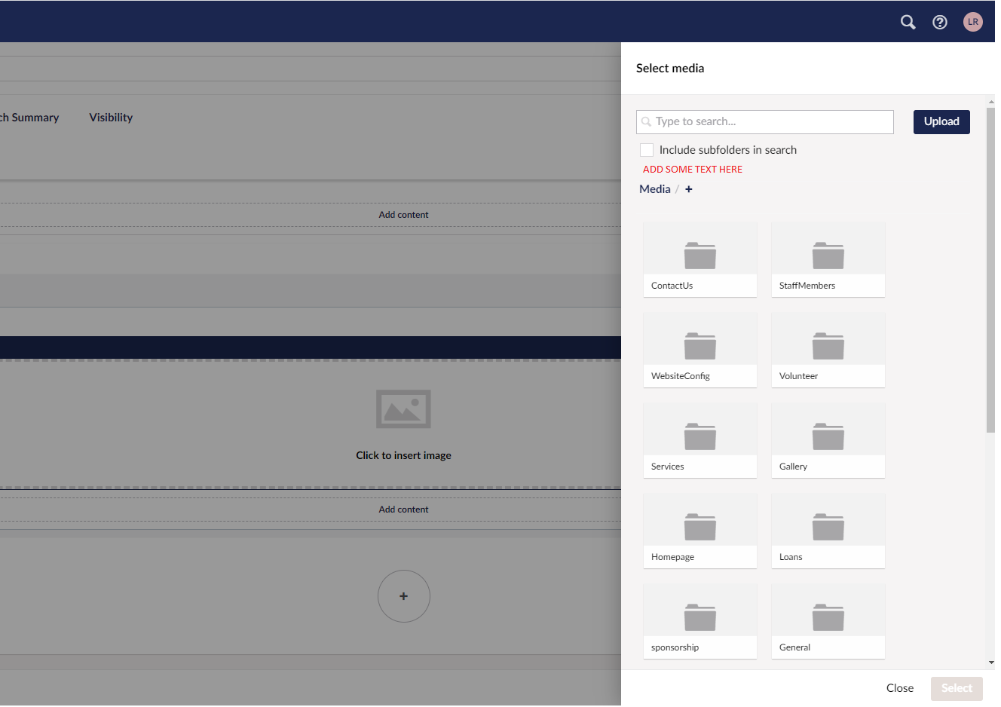The height and width of the screenshot is (707, 1001).
Task: Click 'Click to insert image' text
Action: pos(403,455)
